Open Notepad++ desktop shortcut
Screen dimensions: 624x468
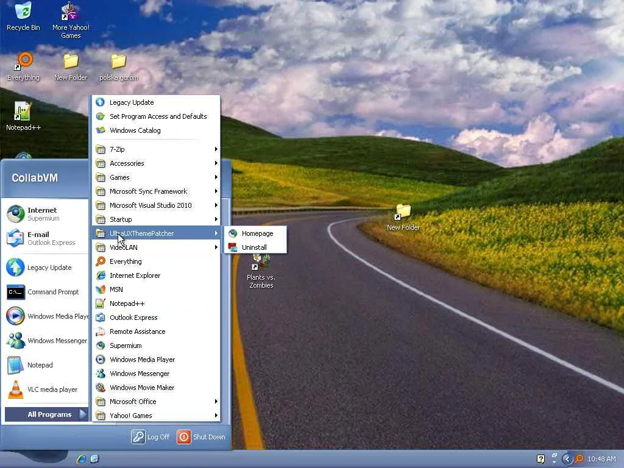point(23,116)
